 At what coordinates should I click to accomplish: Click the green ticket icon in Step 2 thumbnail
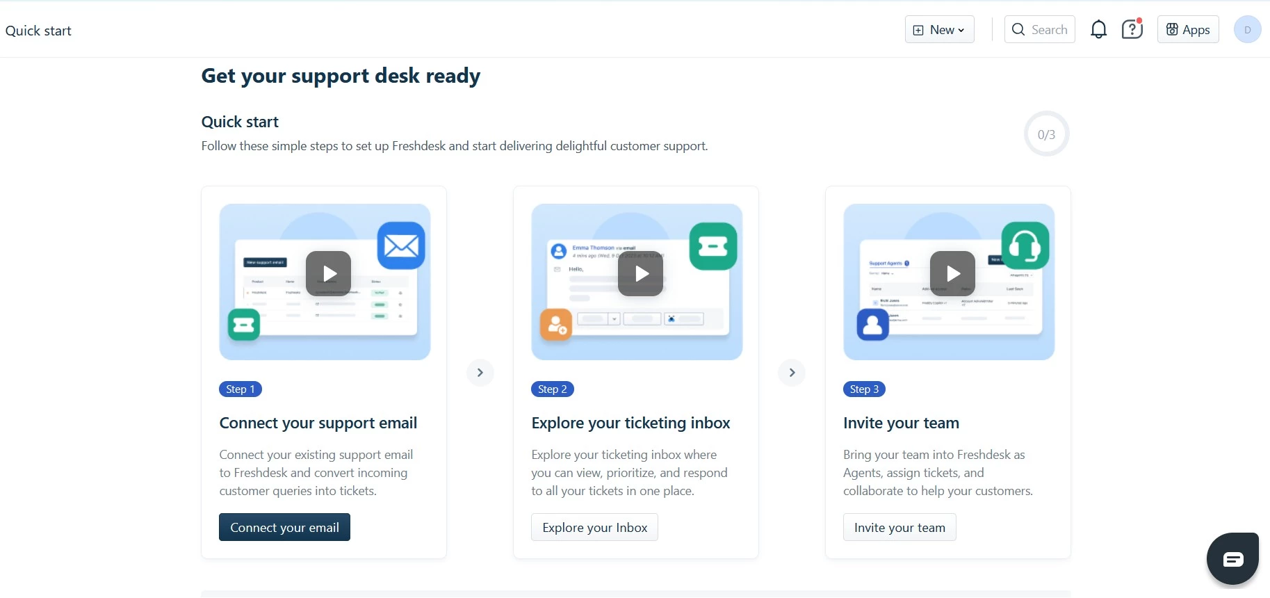(x=713, y=246)
